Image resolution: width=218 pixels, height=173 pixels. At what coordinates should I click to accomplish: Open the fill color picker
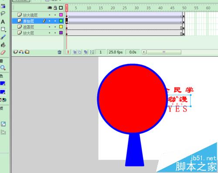click(3, 92)
